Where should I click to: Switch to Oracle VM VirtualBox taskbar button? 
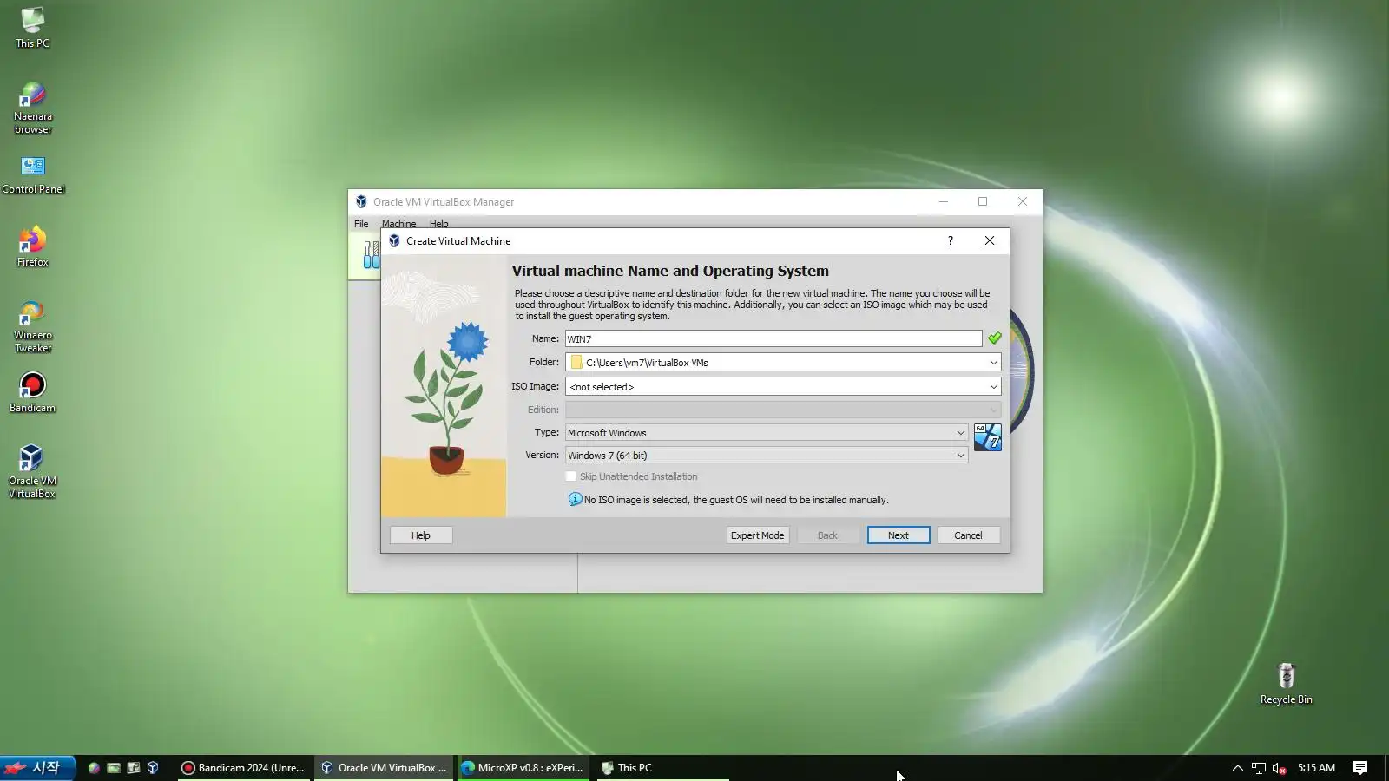point(384,768)
